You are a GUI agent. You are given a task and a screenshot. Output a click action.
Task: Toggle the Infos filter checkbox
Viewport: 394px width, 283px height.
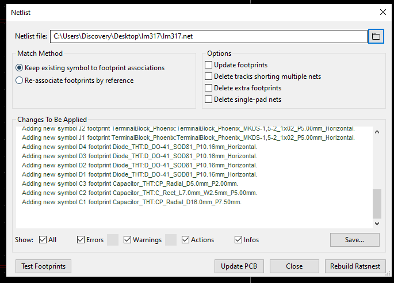click(239, 240)
